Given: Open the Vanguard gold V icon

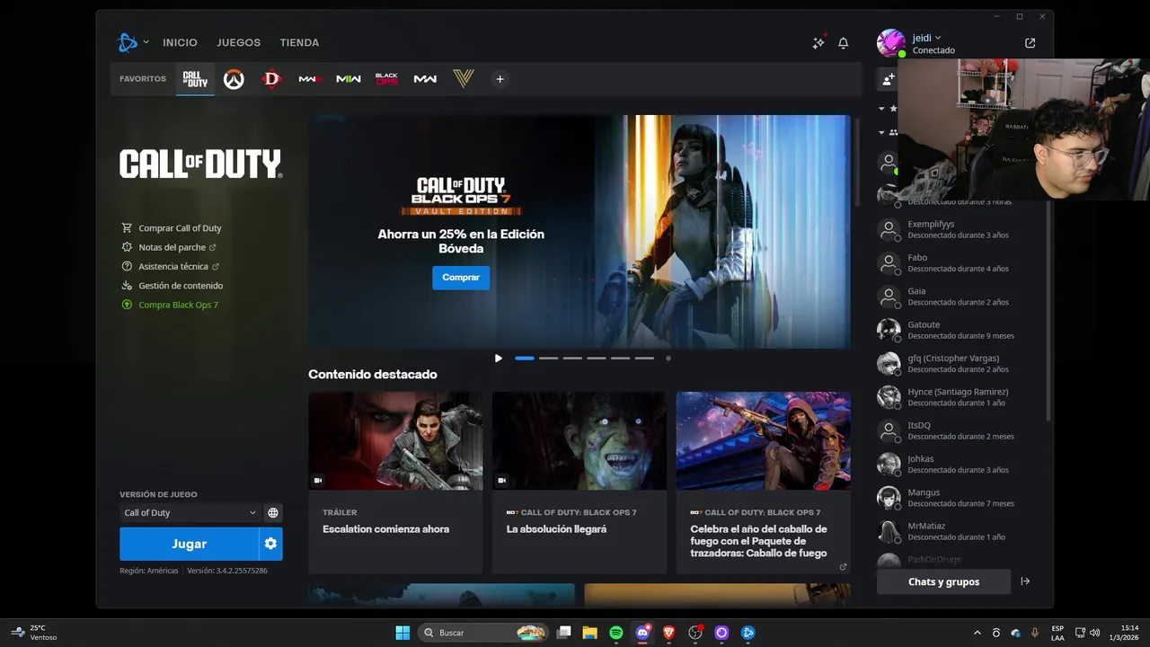Looking at the screenshot, I should (464, 79).
